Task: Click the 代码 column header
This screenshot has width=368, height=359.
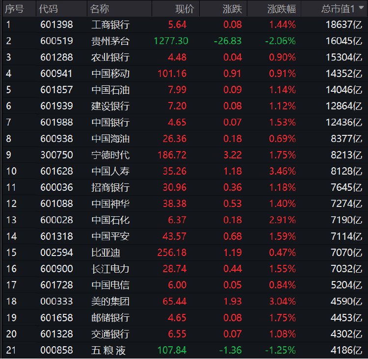Action: point(48,9)
